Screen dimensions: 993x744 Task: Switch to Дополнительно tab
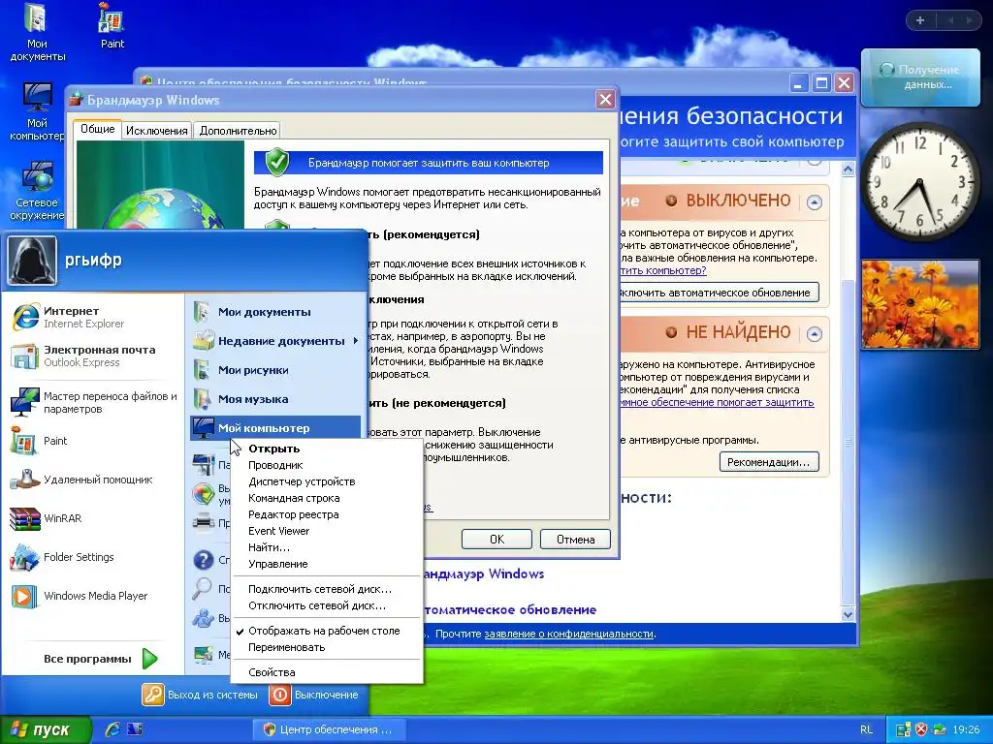(239, 131)
